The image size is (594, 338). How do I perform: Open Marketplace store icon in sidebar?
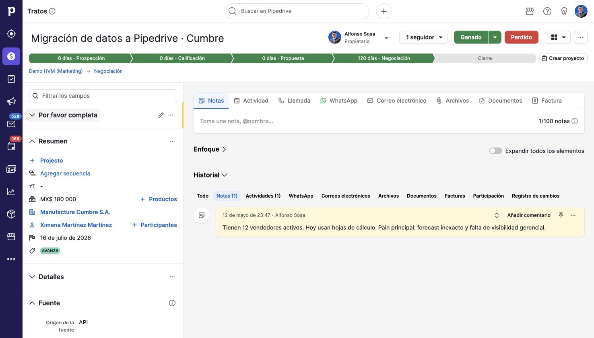tap(11, 237)
